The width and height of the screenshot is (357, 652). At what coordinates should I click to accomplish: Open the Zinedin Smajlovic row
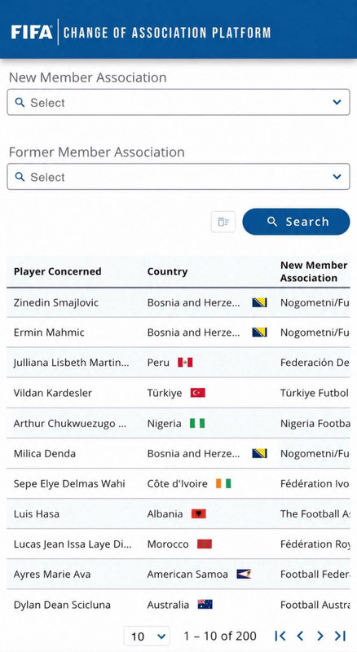tap(178, 302)
